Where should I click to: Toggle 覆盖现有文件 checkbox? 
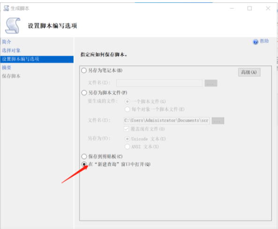click(126, 129)
